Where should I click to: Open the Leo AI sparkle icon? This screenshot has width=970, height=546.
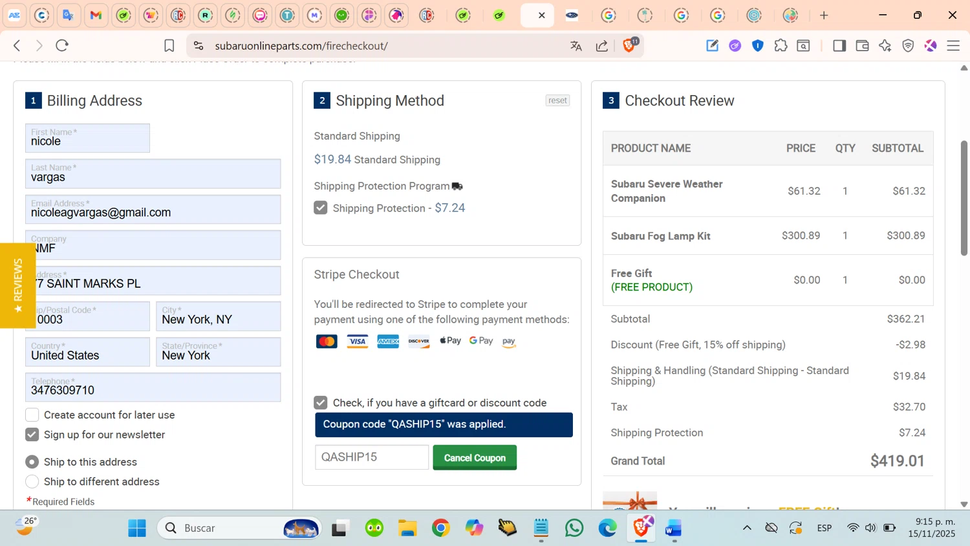point(885,45)
